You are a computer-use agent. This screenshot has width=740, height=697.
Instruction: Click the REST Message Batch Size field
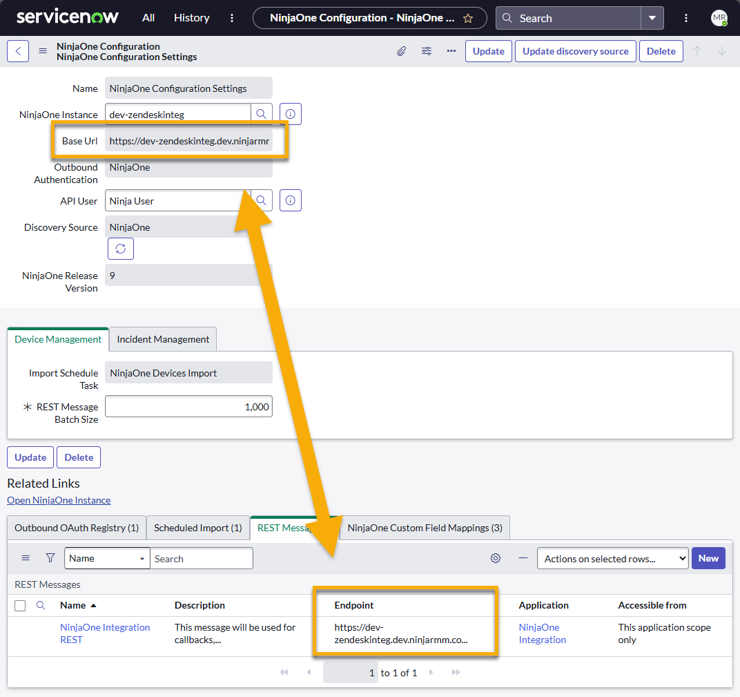[188, 406]
